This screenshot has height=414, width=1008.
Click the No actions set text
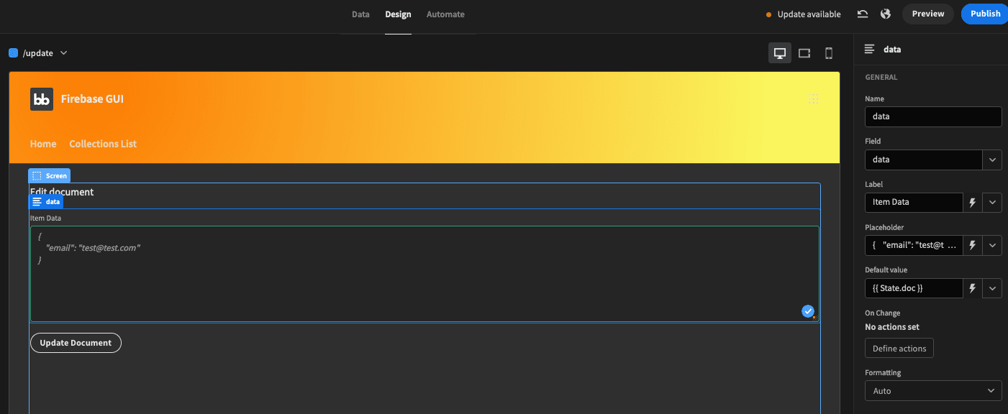(x=892, y=327)
